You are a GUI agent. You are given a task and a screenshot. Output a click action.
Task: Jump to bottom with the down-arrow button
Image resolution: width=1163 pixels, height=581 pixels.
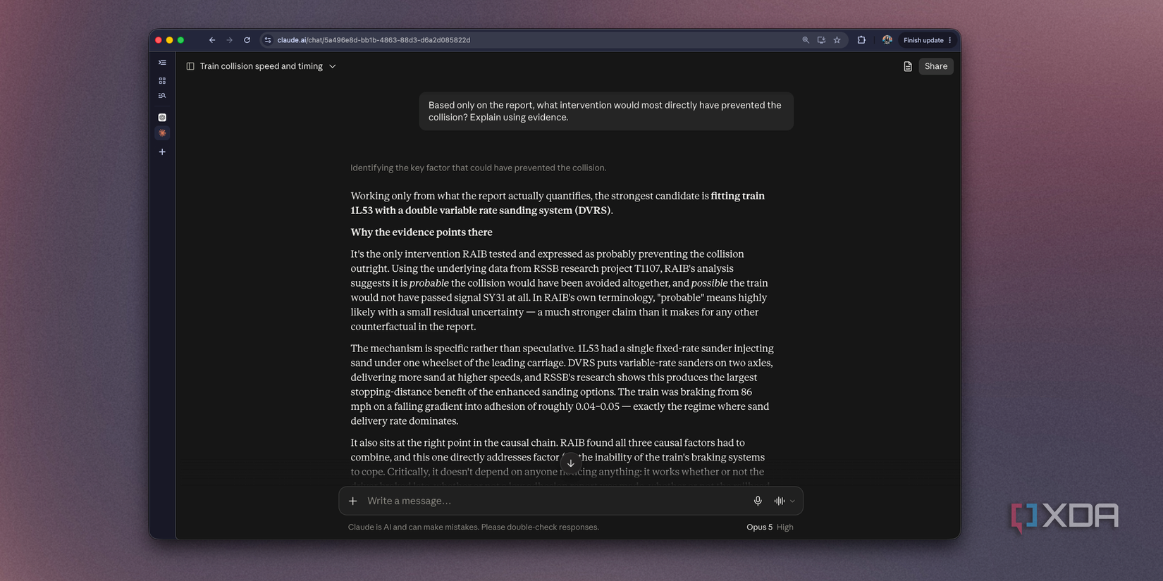[571, 463]
